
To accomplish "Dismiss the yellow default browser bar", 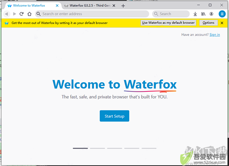I will tap(222, 23).
